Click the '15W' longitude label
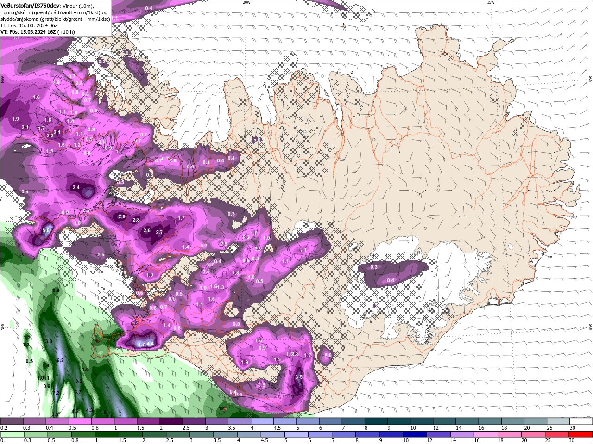Image resolution: width=593 pixels, height=444 pixels. pyautogui.click(x=491, y=2)
